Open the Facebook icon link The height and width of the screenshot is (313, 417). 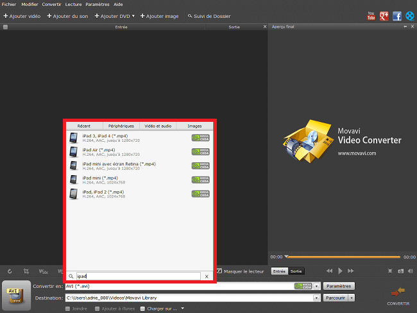(396, 16)
